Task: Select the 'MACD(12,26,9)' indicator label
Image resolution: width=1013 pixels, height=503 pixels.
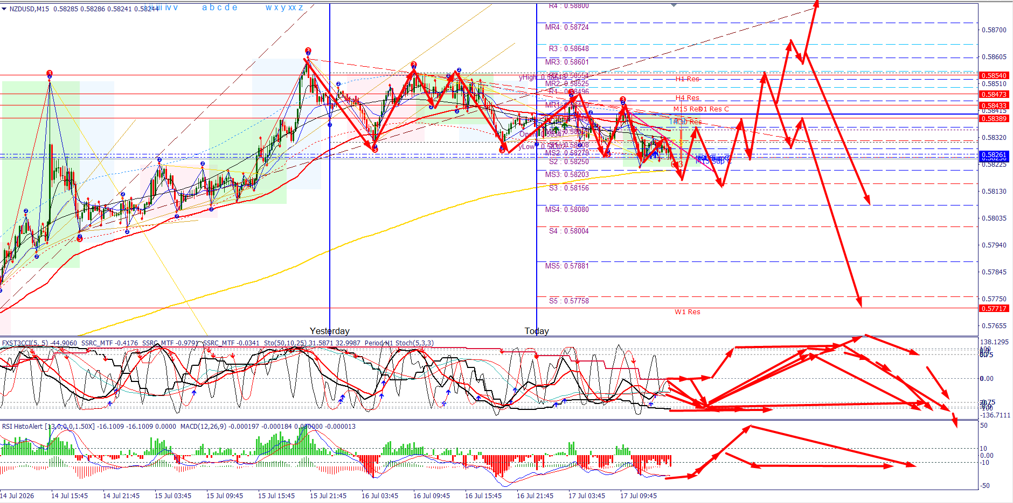Action: click(x=204, y=427)
